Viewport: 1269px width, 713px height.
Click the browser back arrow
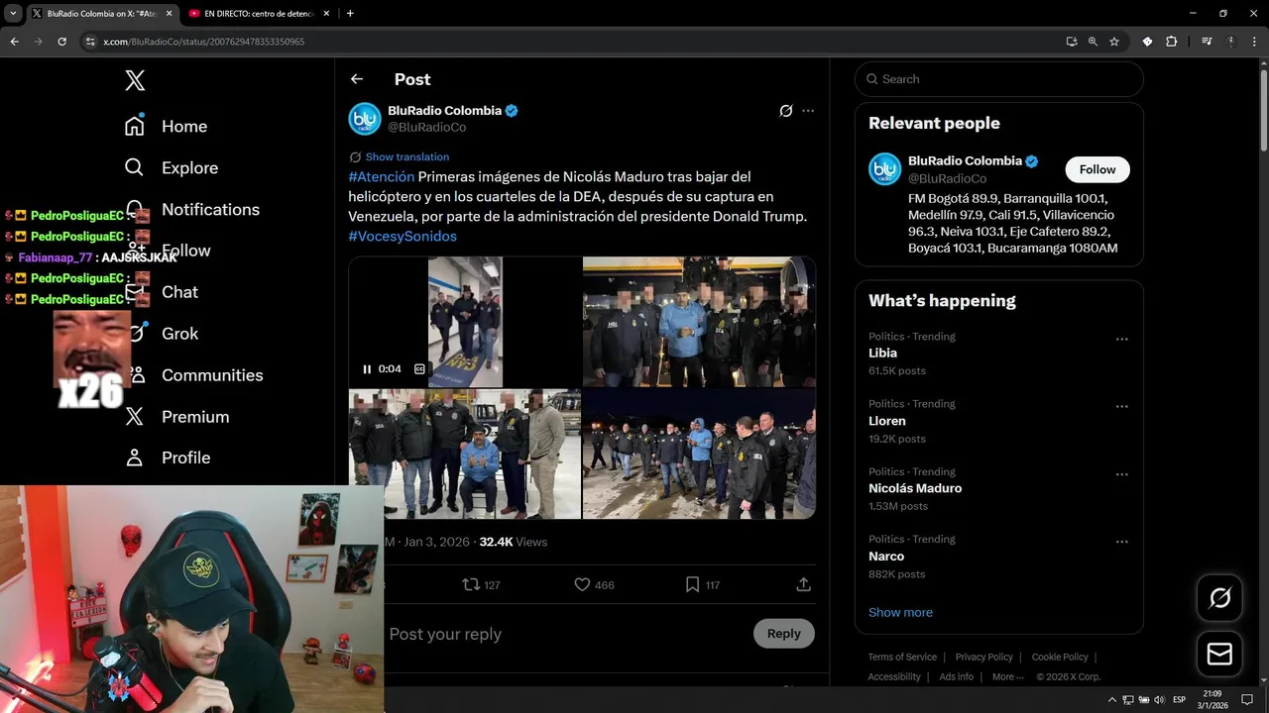pyautogui.click(x=14, y=42)
